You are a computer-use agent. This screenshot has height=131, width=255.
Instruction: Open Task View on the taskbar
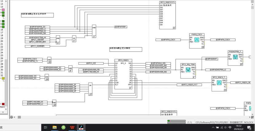tap(46, 127)
